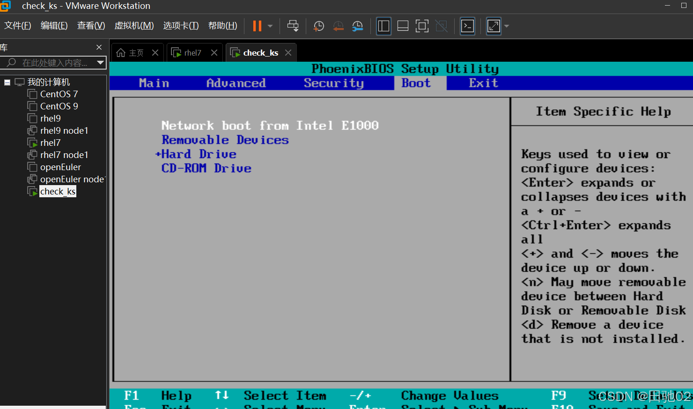Maximize the VMware Workstation window
Image resolution: width=693 pixels, height=409 pixels.
(x=684, y=6)
